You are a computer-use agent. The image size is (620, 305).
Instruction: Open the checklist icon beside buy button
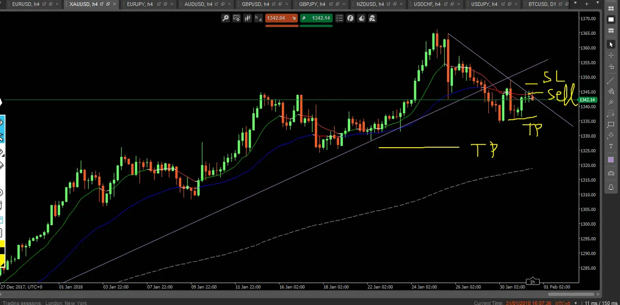point(339,18)
